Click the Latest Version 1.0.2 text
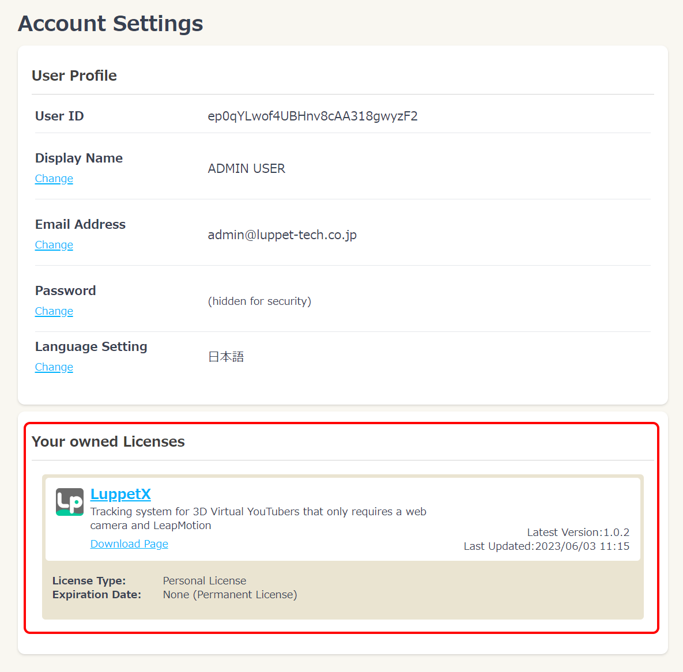The image size is (683, 672). pos(578,533)
